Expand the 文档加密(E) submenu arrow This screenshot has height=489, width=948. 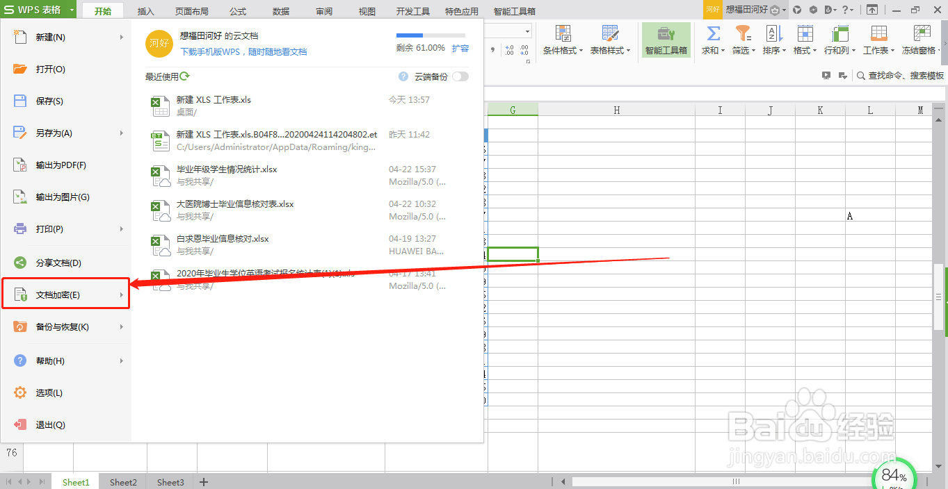tap(122, 295)
